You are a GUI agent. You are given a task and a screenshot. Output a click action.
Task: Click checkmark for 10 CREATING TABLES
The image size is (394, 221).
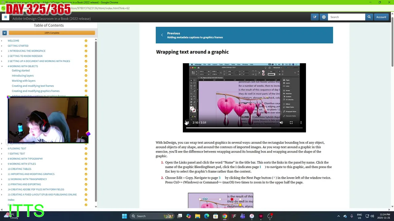pos(86,169)
